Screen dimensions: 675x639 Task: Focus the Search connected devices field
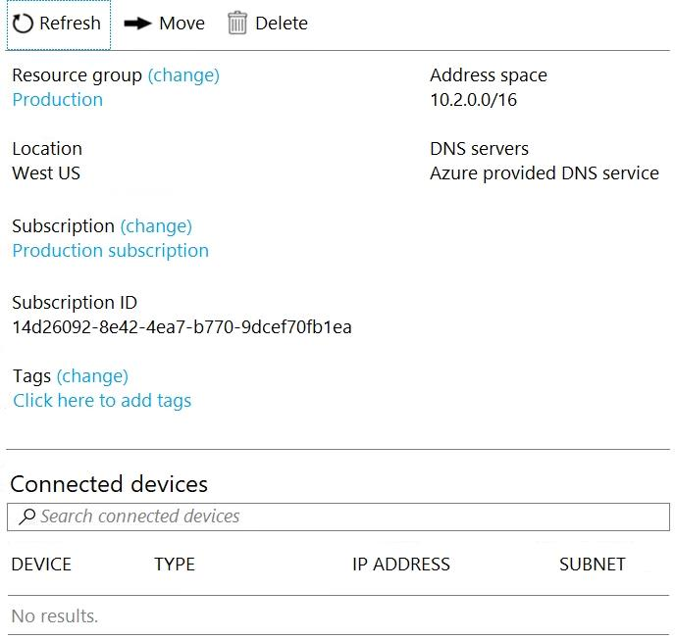pyautogui.click(x=343, y=516)
